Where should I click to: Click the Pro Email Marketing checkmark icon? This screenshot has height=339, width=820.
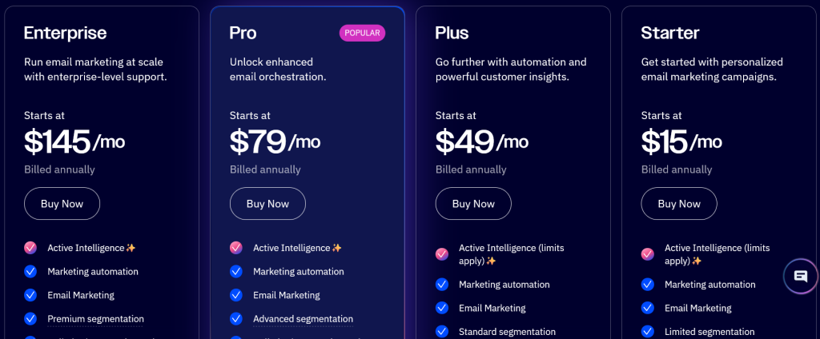[236, 295]
